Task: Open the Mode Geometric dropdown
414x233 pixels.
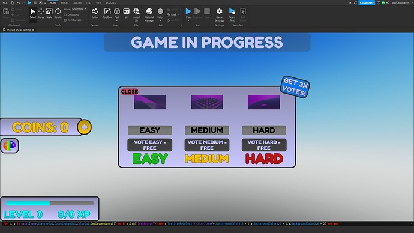Action: click(x=79, y=9)
